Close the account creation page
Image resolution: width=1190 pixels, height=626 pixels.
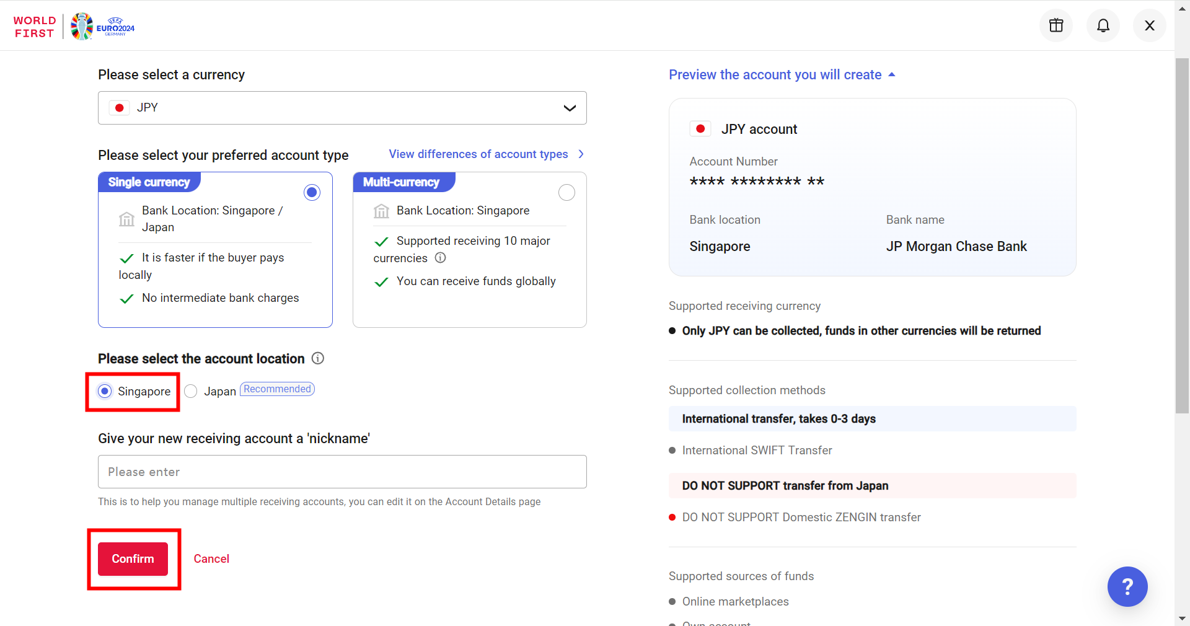pos(1149,25)
